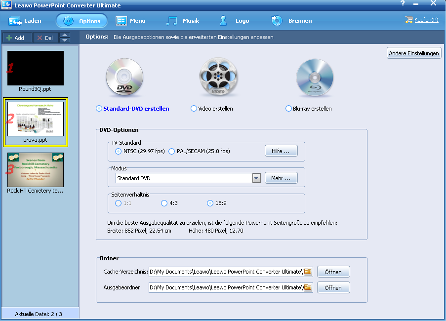Click Öffnen next to Cache-Verzeichnis
446x321 pixels.
click(x=333, y=272)
